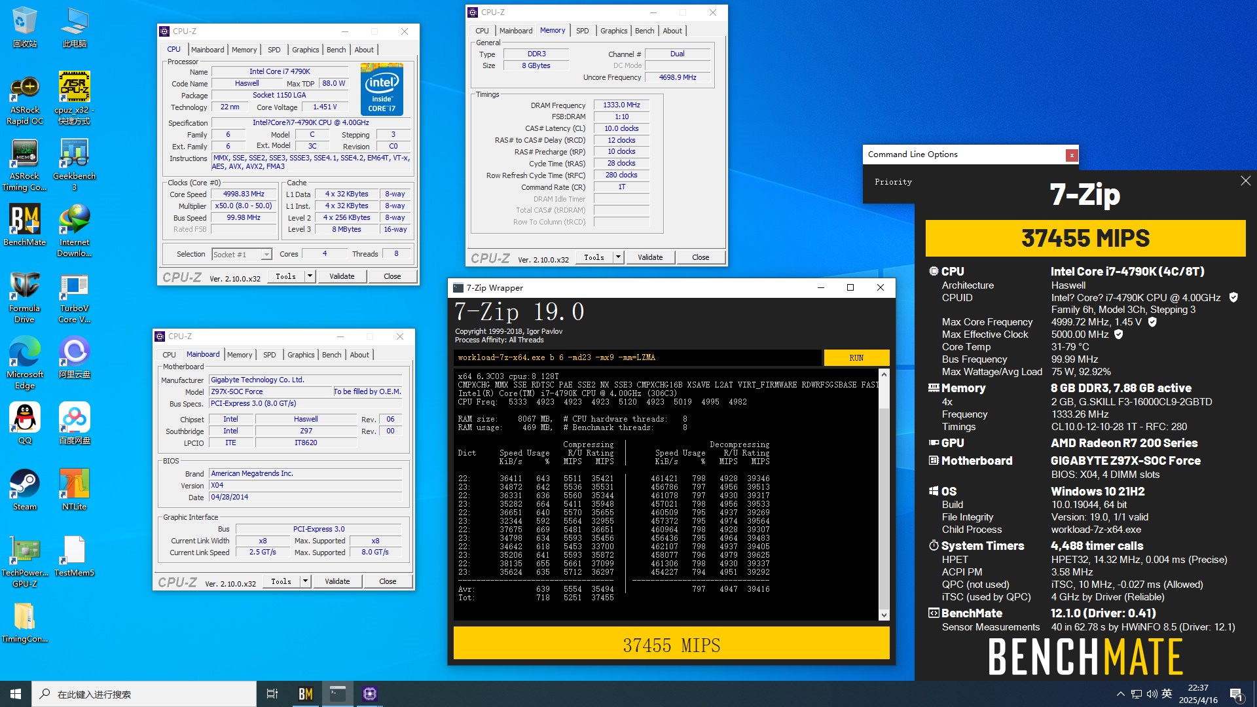Launch BenchMate from the desktop

[x=25, y=225]
